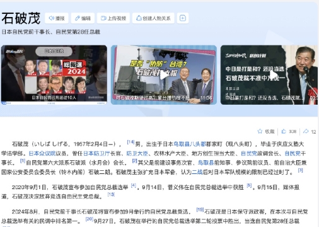Open reference footnote [19]

(200, 209)
